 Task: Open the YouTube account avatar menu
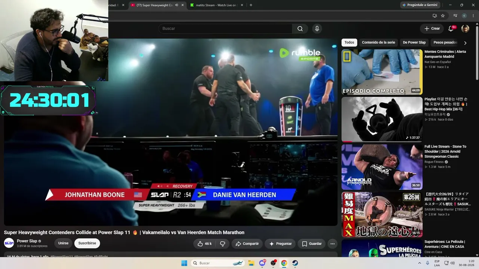pyautogui.click(x=465, y=29)
